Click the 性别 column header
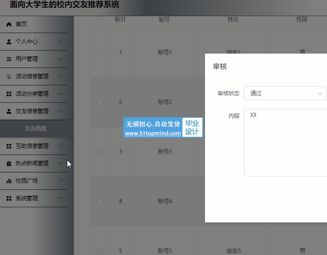Viewport: 327px width, 255px height. (x=301, y=20)
